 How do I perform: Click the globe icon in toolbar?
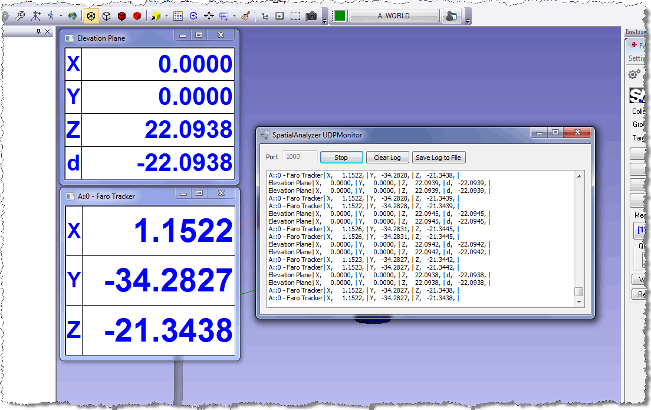(73, 16)
